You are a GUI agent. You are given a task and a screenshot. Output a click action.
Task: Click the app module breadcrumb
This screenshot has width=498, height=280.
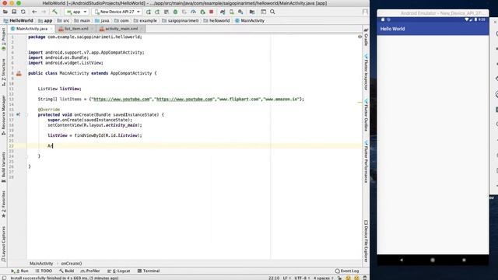[x=45, y=21]
